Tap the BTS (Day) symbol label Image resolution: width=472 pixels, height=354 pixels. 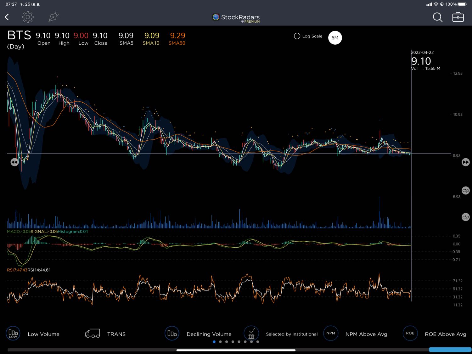click(19, 40)
